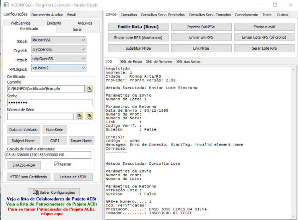Click 'Erro de Conexão' message line in log
This screenshot has height=220, width=298.
tap(174, 145)
